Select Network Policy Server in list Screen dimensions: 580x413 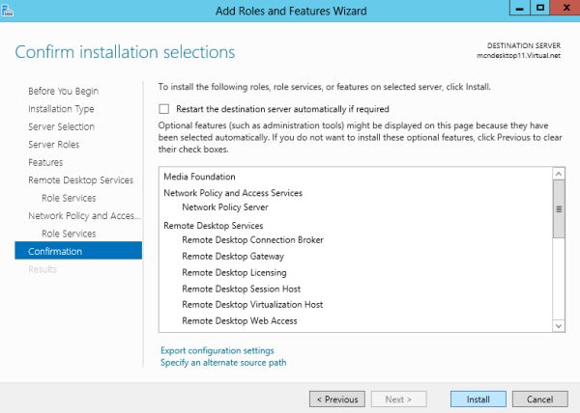224,207
